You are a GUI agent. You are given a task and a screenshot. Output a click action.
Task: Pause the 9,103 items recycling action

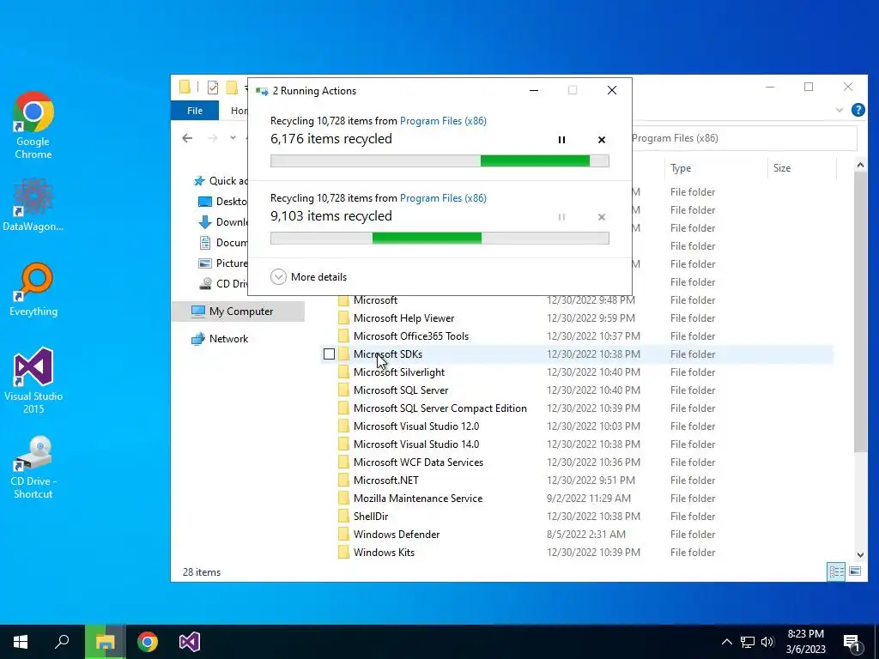point(561,217)
